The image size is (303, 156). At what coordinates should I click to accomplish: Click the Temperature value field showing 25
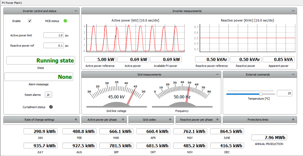click(x=284, y=93)
